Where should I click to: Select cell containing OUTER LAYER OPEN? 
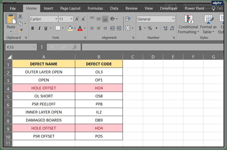[44, 72]
